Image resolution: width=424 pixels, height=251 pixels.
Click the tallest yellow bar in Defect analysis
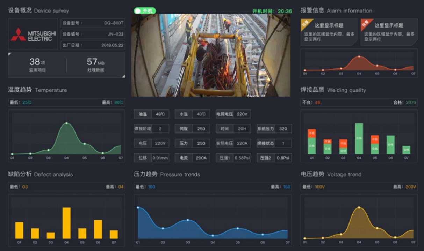pos(66,223)
